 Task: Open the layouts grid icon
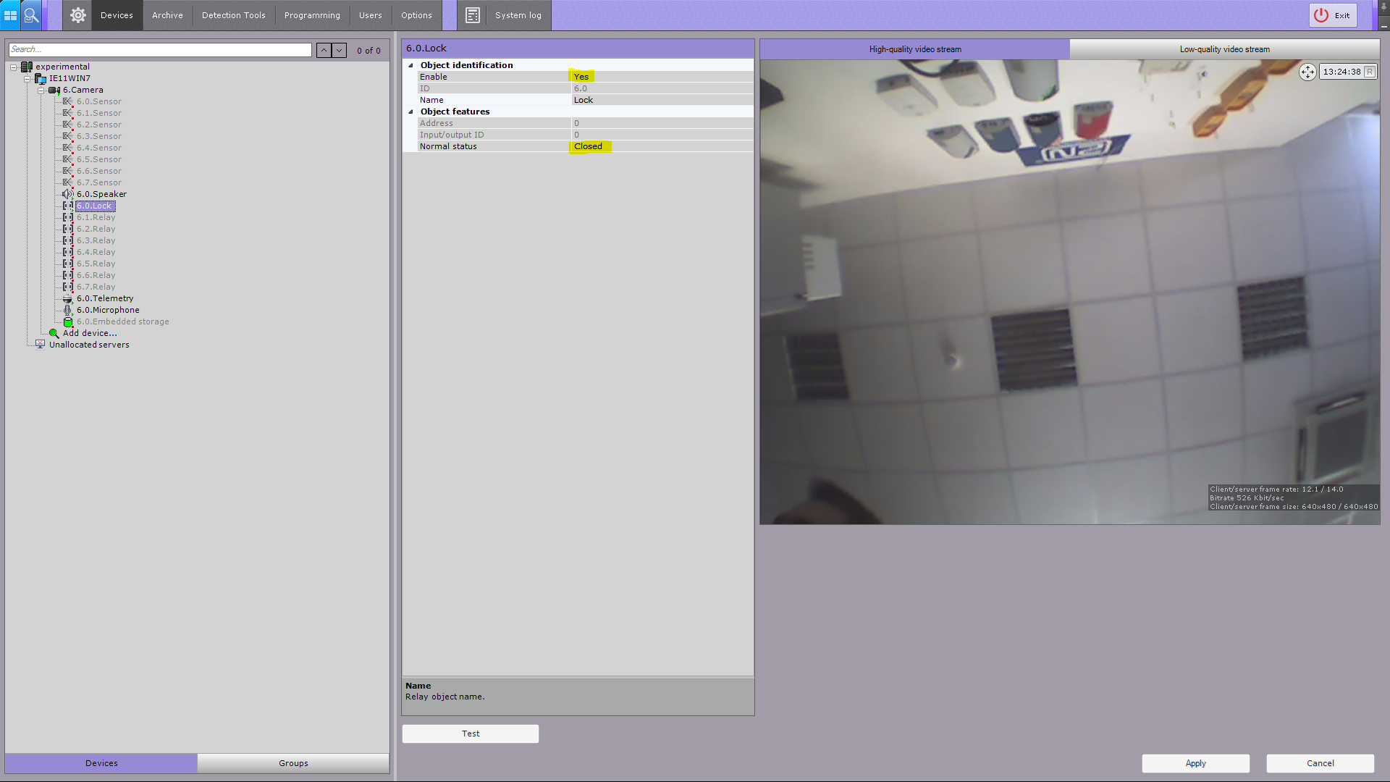point(10,14)
